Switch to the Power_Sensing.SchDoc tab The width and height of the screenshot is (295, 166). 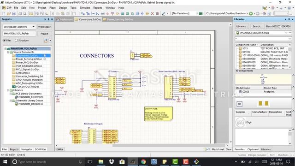(x=118, y=19)
